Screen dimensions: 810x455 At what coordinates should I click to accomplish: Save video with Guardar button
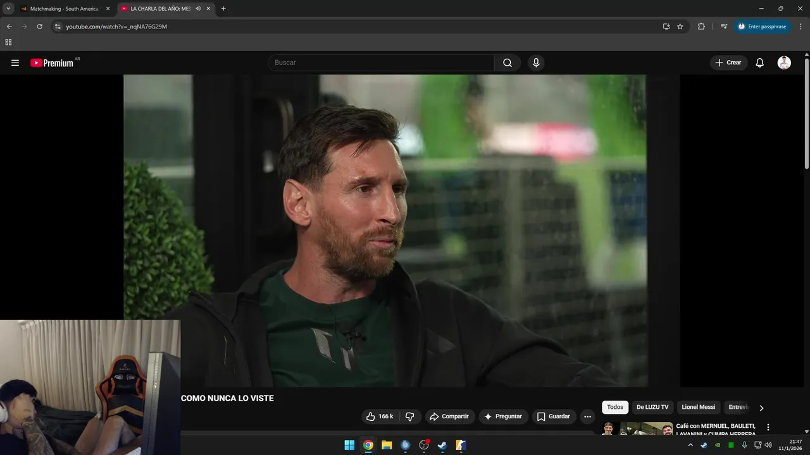[554, 416]
